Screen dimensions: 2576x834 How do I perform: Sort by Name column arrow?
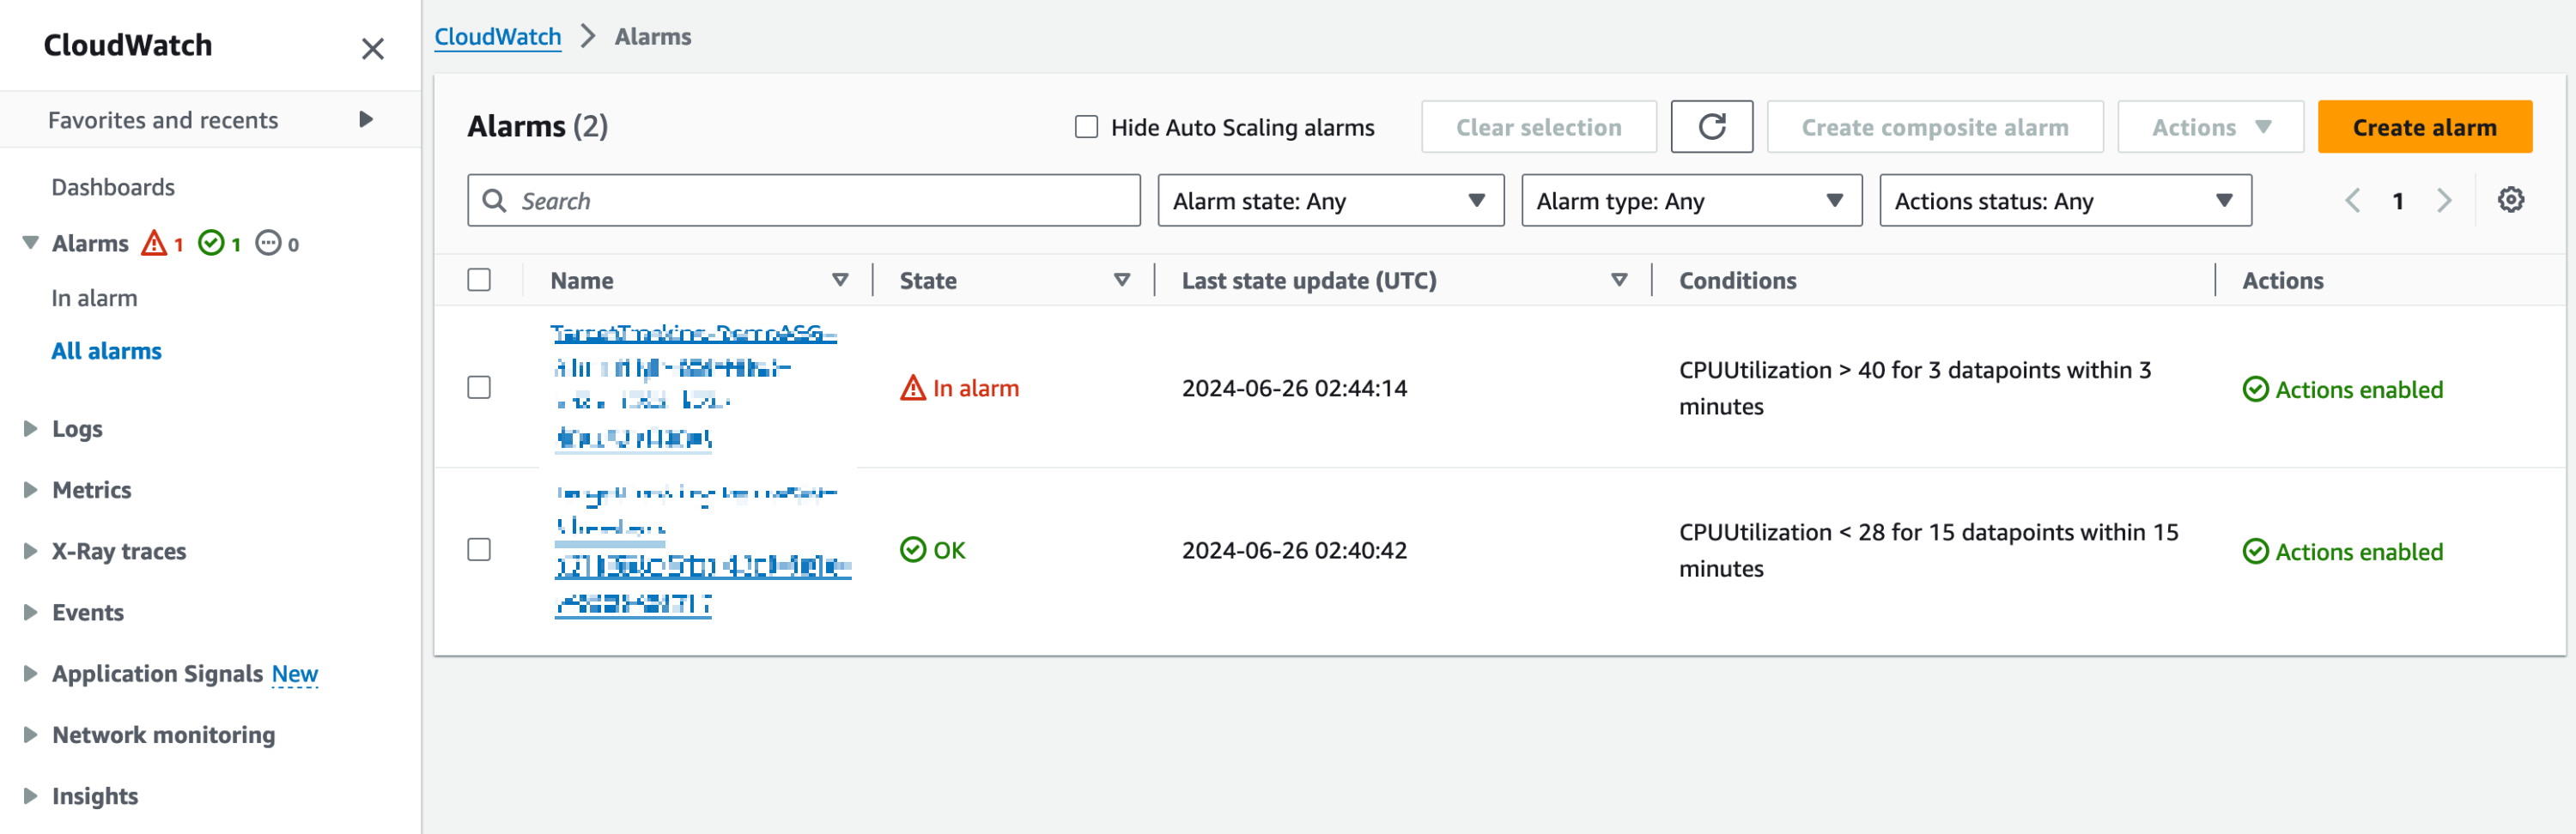pos(840,281)
